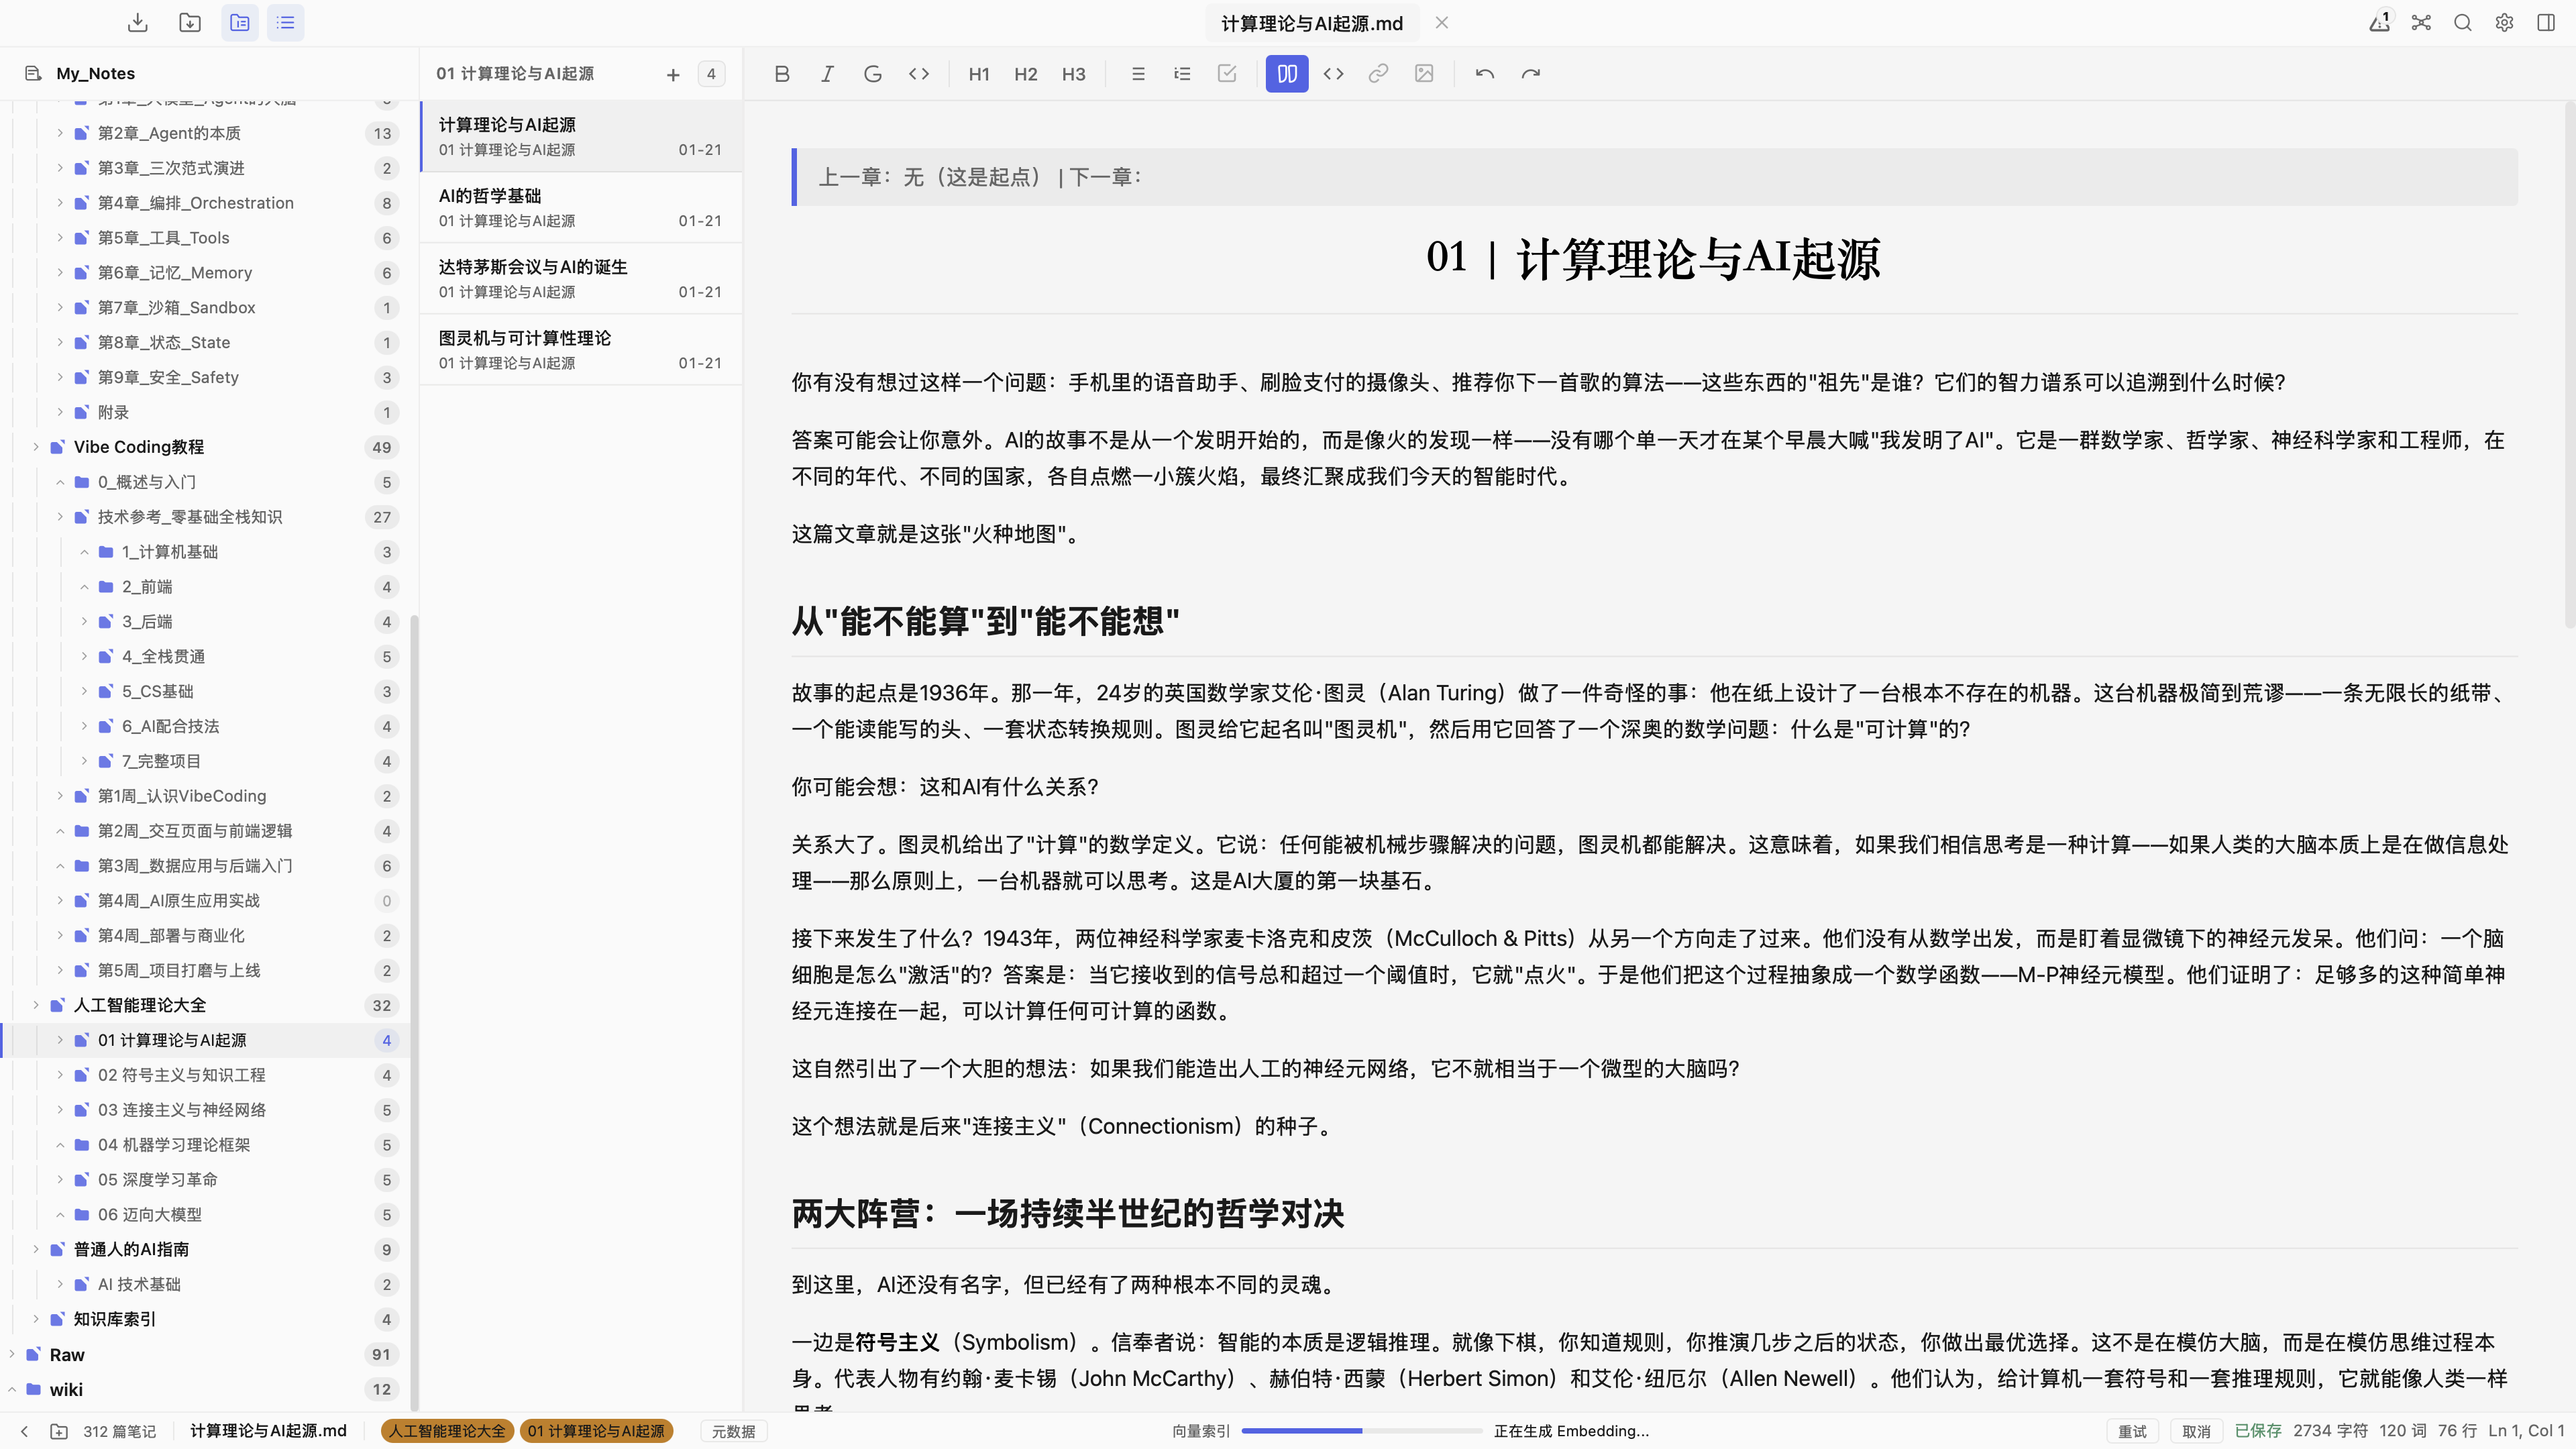This screenshot has height=1449, width=2576.
Task: Apply italic formatting
Action: [827, 74]
